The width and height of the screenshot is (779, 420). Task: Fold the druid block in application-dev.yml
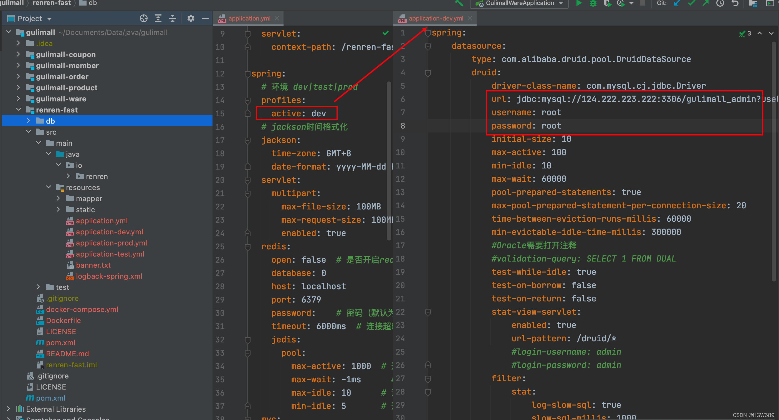[x=428, y=73]
